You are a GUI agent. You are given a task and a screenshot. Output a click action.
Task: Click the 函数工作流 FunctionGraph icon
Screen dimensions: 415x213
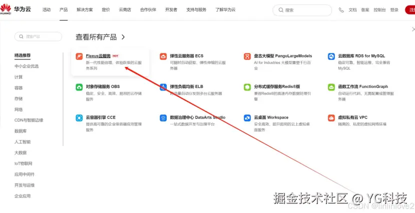(x=331, y=87)
